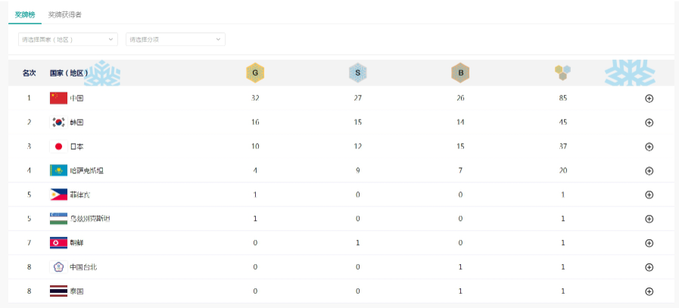Open the 请选择国家（地区）dropdown
The image size is (679, 308).
[68, 39]
